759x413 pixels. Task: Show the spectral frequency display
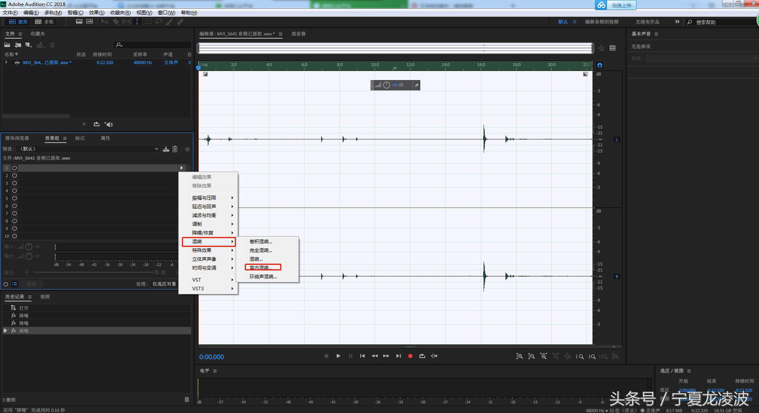[x=79, y=22]
